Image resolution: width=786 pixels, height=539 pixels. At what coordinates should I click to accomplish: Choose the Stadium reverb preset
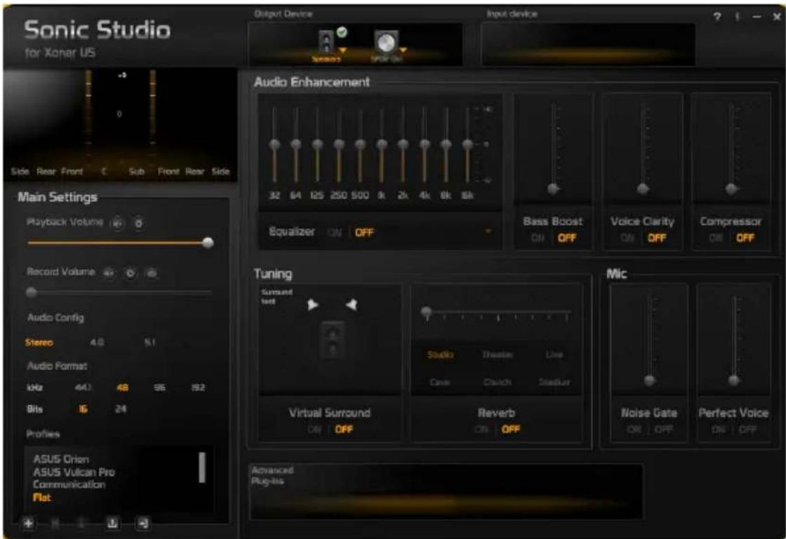pyautogui.click(x=554, y=382)
